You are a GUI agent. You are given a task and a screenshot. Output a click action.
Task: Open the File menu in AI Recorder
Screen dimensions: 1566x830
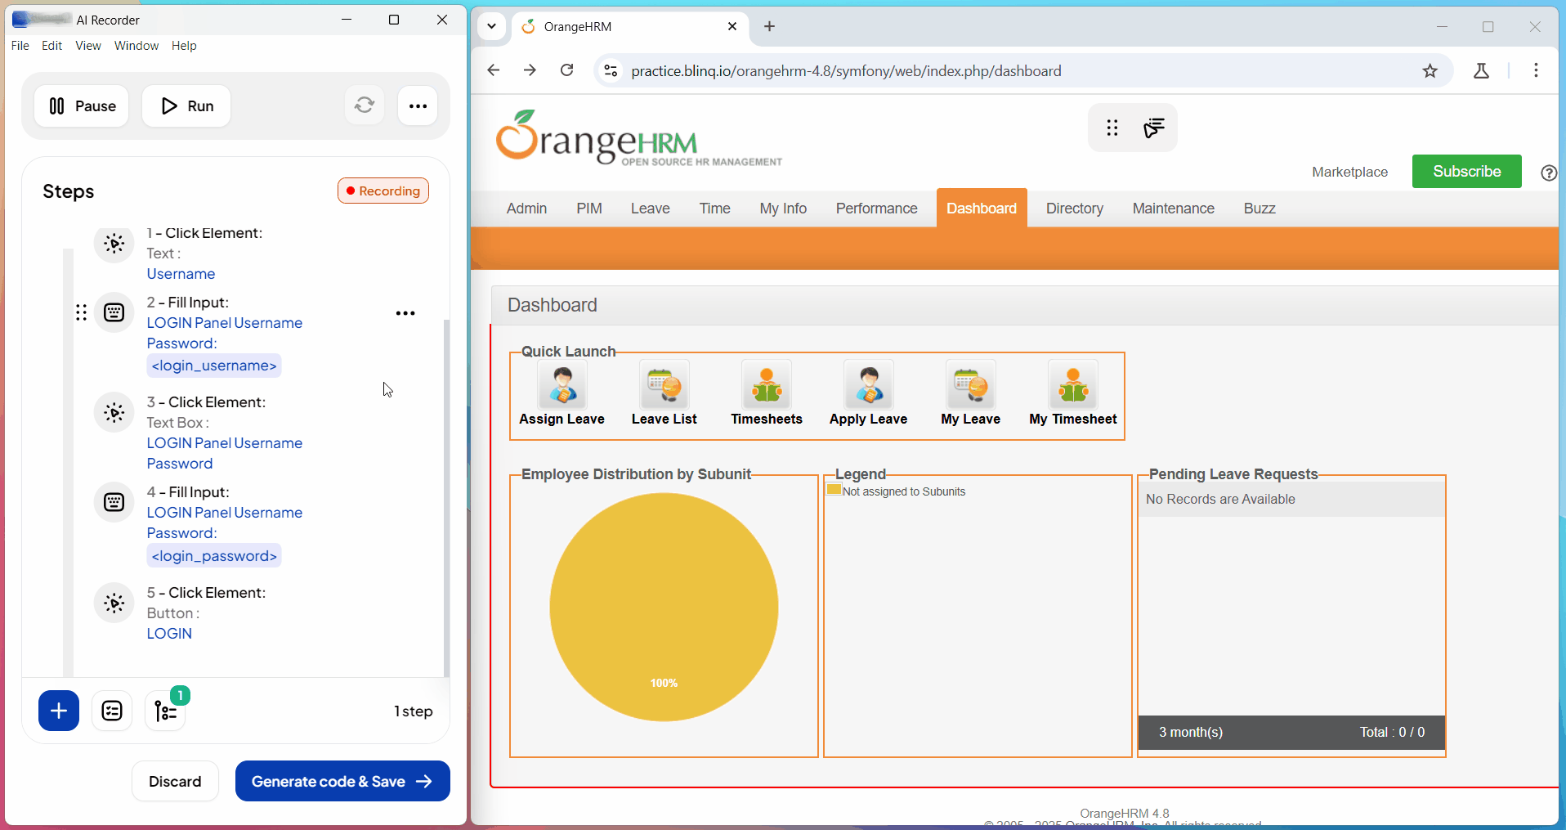[x=20, y=46]
